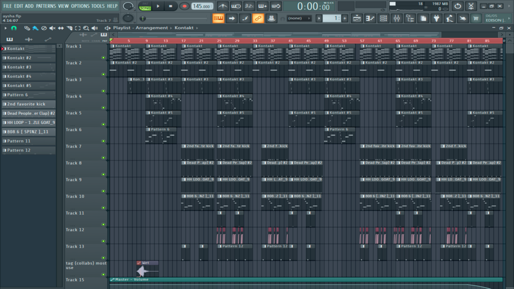
Task: Open the TOOLS menu
Action: coord(98,6)
